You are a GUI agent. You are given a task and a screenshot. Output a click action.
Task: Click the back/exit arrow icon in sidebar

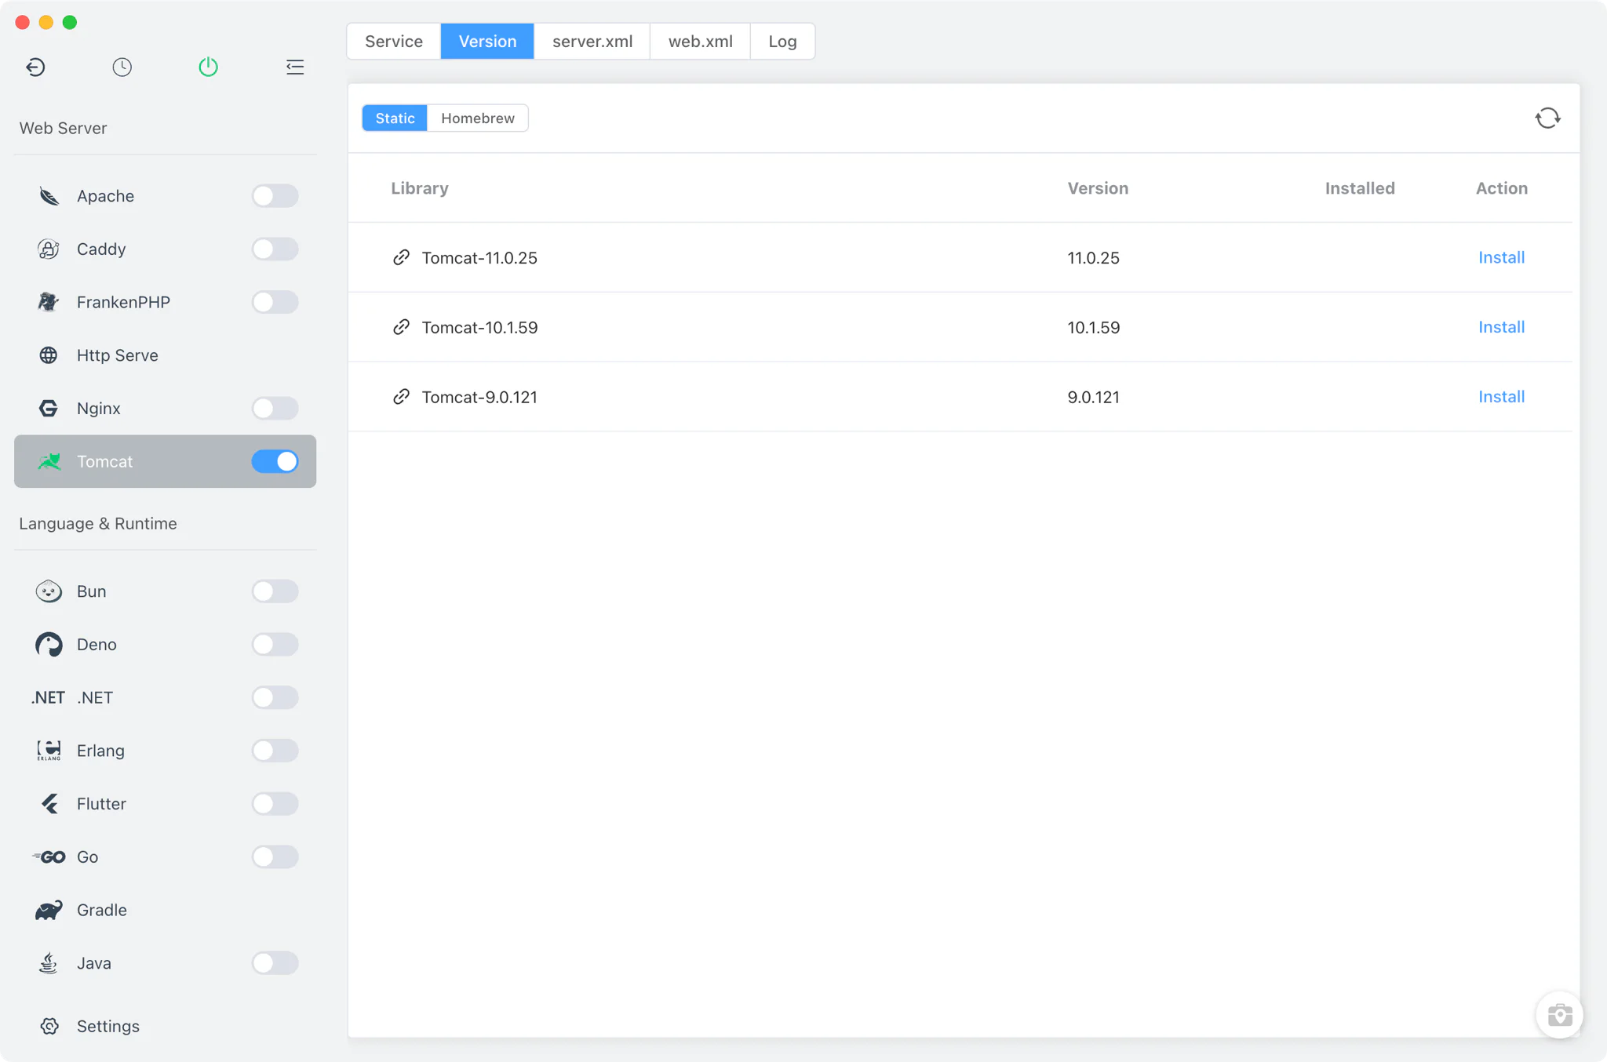(x=35, y=67)
